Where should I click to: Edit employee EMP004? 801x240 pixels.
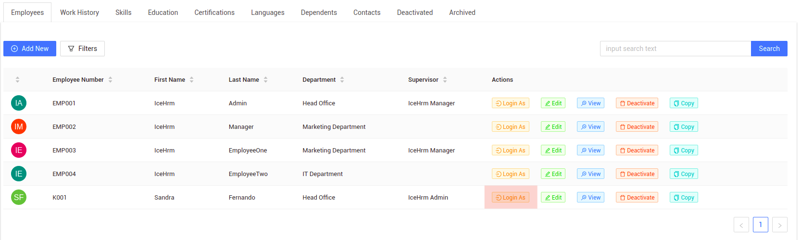point(553,174)
